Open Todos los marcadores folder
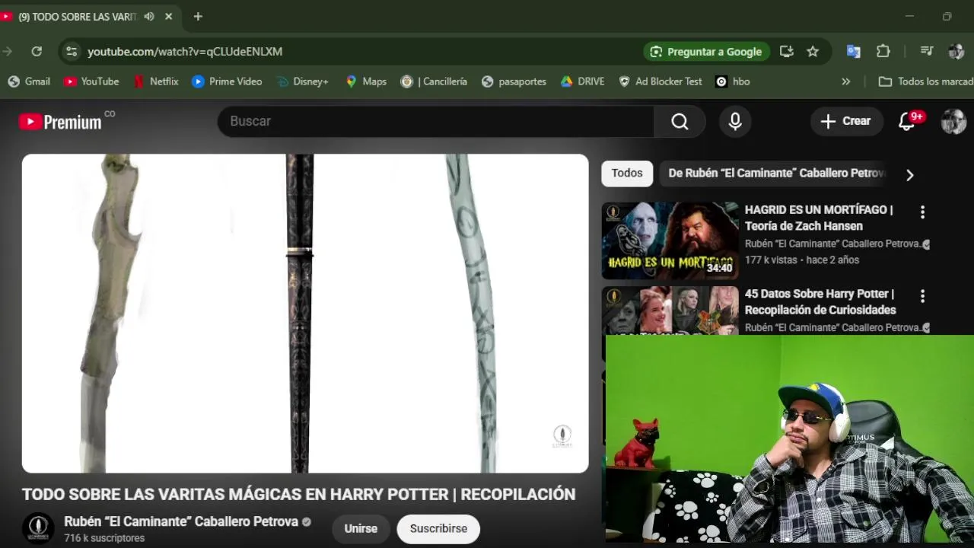Image resolution: width=974 pixels, height=548 pixels. coord(925,81)
